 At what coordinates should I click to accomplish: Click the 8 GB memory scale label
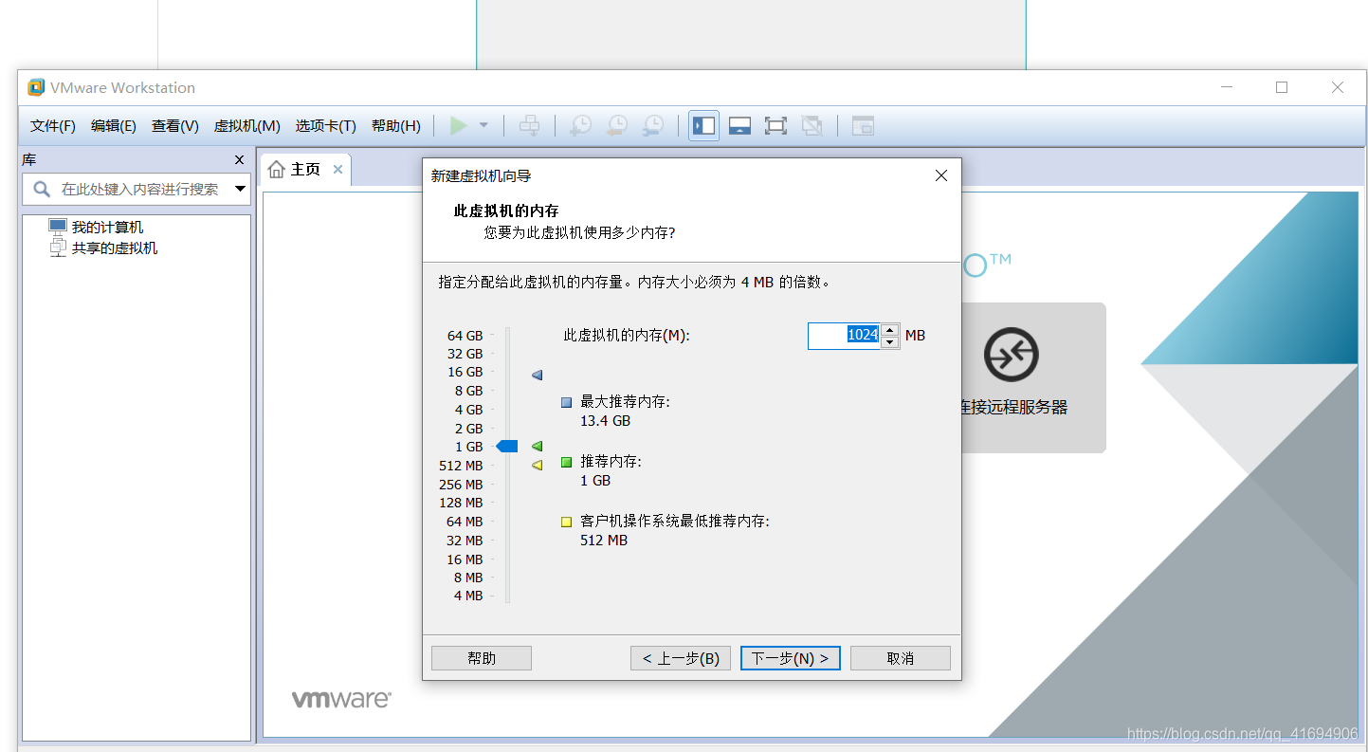469,391
